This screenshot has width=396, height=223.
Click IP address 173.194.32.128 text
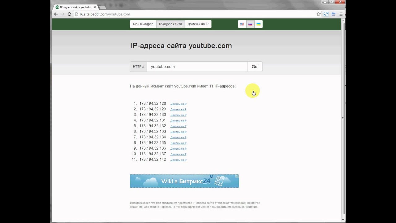coord(153,103)
